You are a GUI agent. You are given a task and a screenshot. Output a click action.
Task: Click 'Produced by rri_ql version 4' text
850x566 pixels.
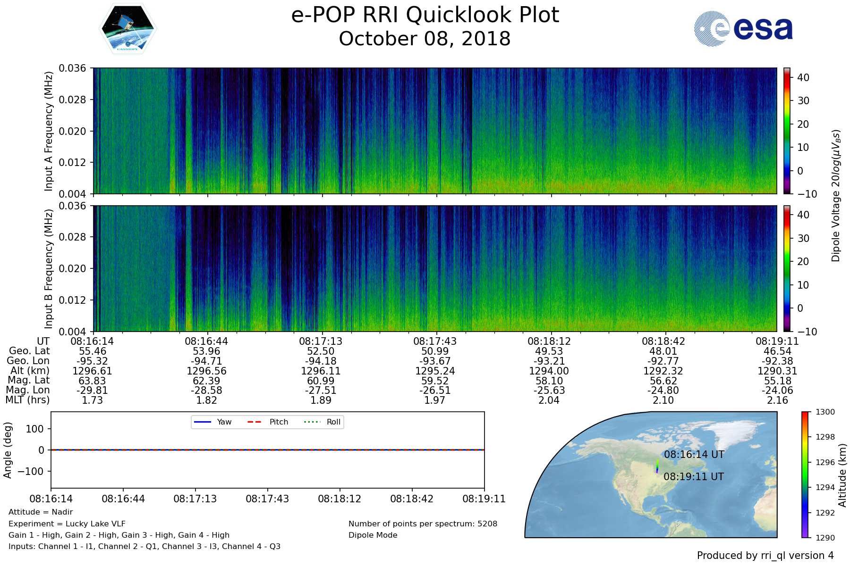coord(765,556)
